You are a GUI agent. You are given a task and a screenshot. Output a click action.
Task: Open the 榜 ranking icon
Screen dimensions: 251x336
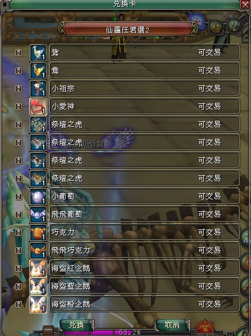pos(216,28)
